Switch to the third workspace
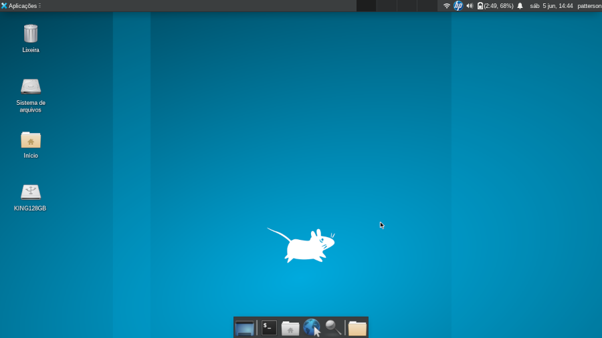Viewport: 602px width, 338px height. [x=407, y=6]
